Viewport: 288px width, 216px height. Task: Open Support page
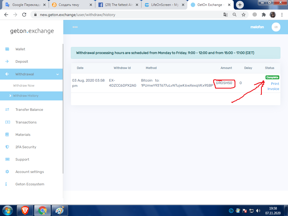pyautogui.click(x=22, y=159)
